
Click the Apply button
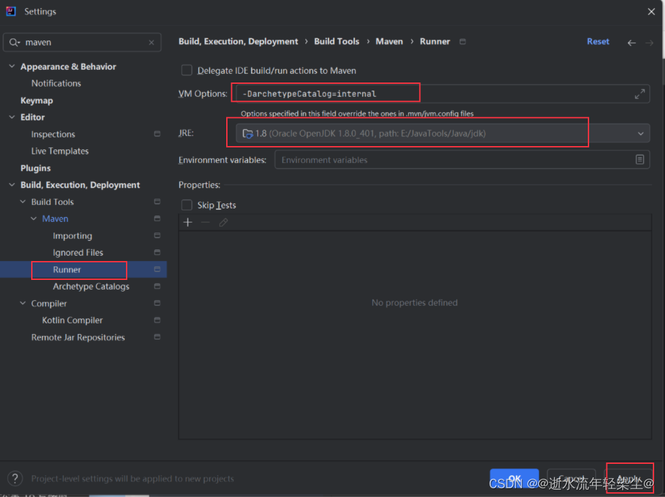pyautogui.click(x=628, y=478)
